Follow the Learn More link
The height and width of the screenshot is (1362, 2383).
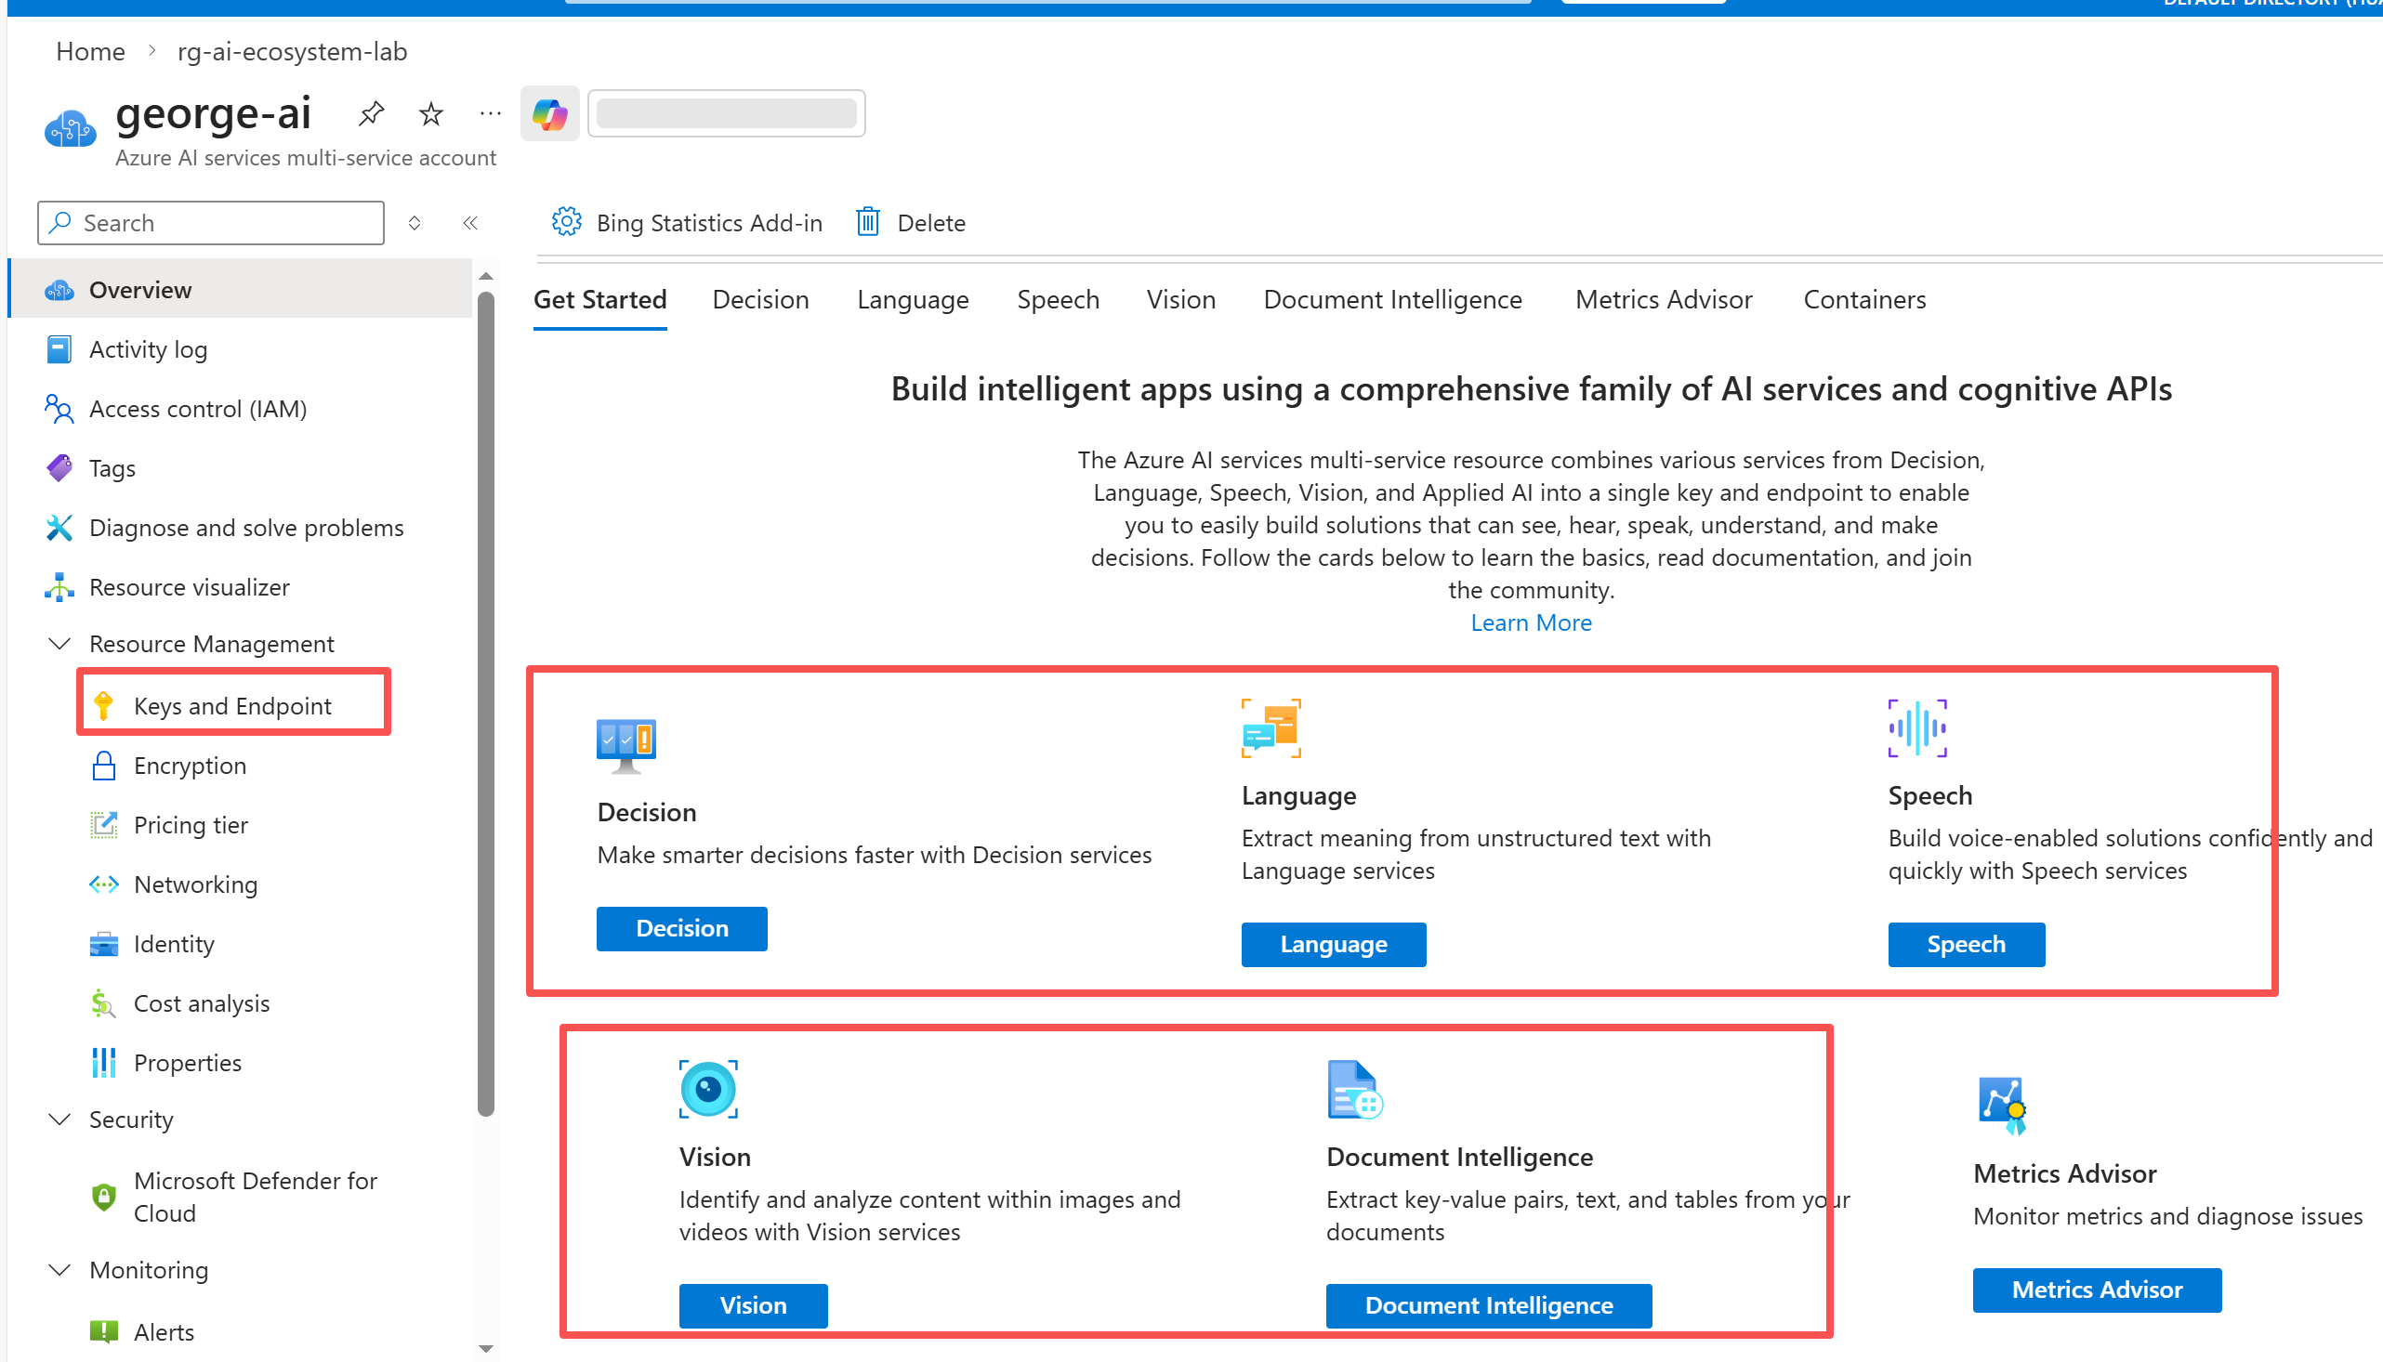point(1531,623)
